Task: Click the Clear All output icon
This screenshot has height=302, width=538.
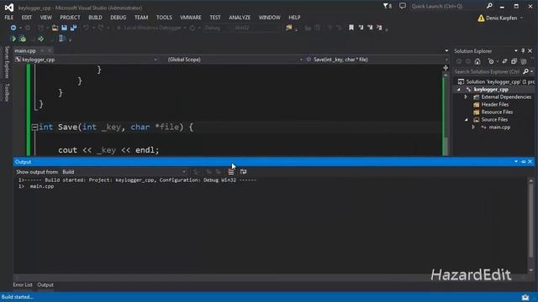Action: tap(231, 171)
